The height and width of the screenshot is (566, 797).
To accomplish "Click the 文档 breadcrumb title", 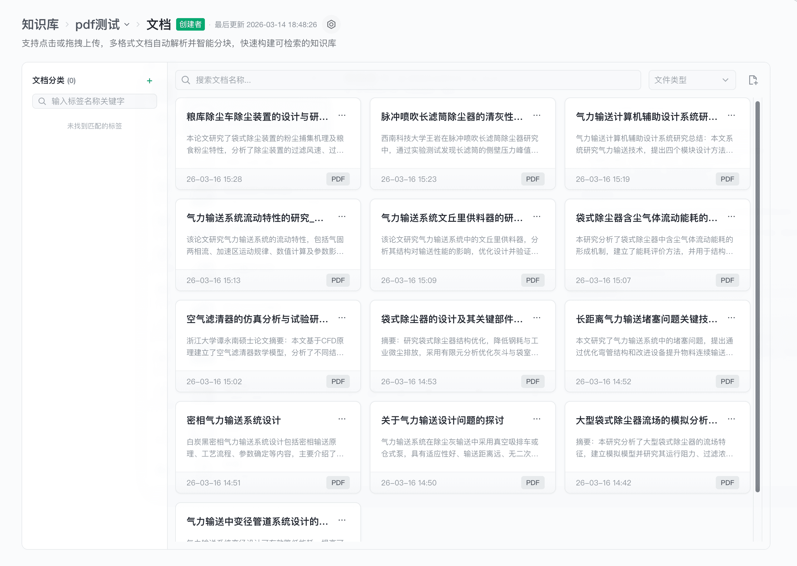I will (x=159, y=24).
